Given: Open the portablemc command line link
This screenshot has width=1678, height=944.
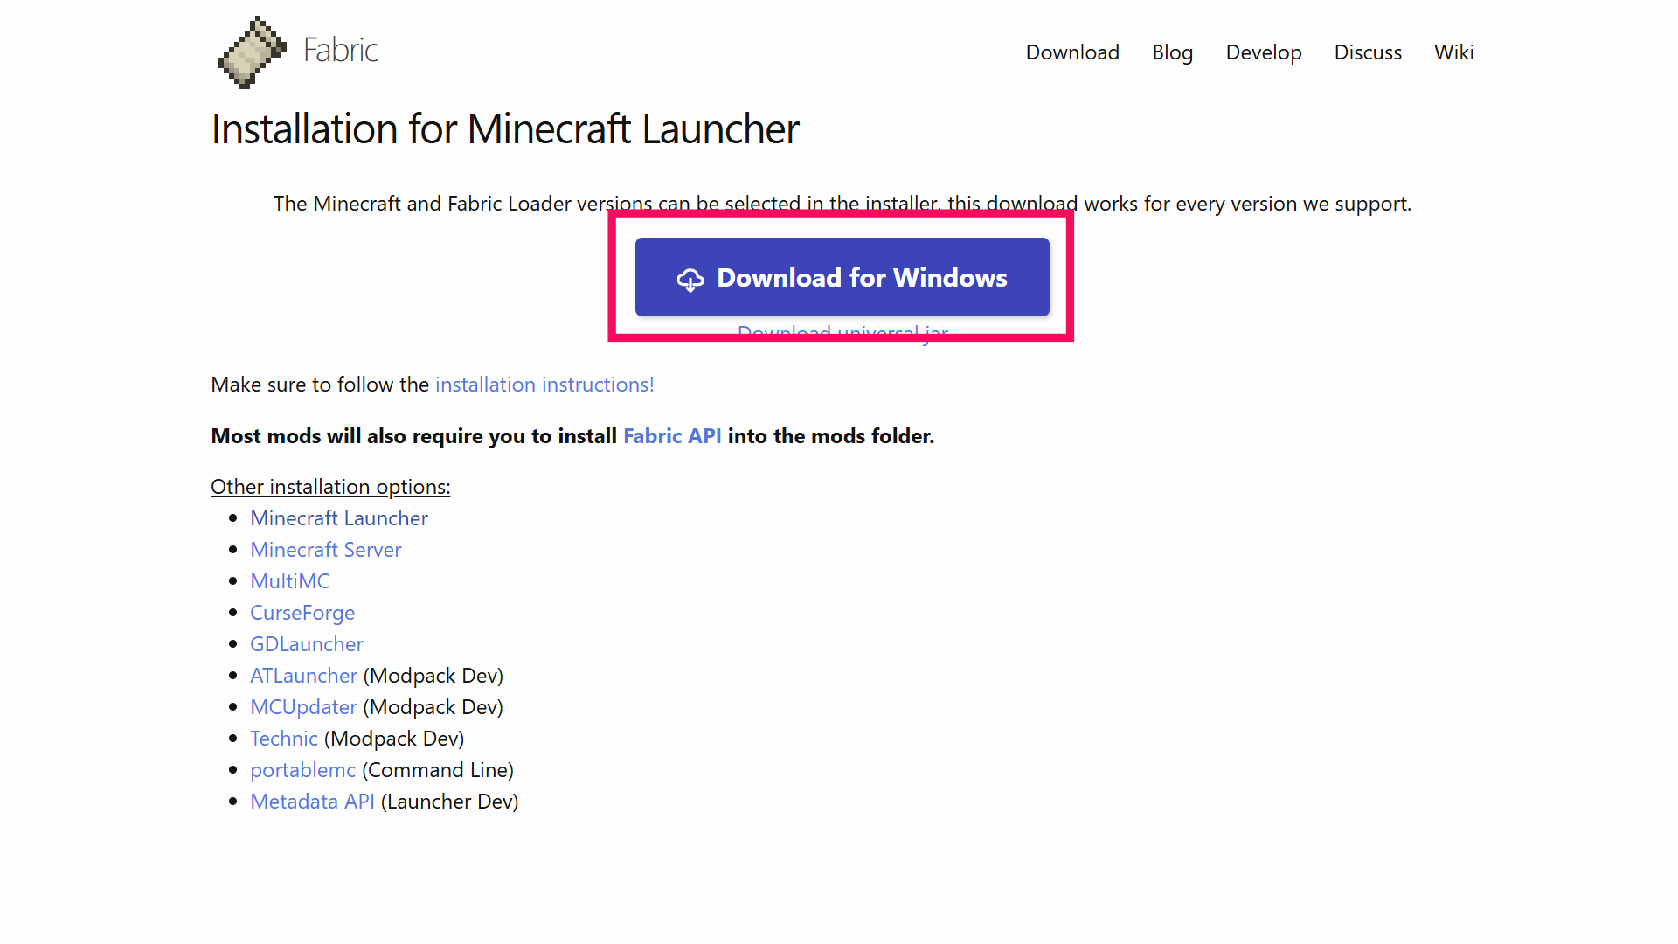Looking at the screenshot, I should (x=302, y=770).
